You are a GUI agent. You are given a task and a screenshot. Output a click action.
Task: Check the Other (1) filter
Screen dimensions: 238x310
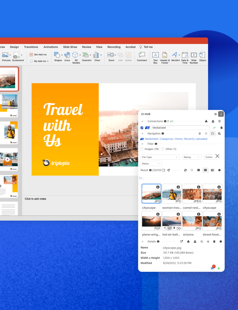coord(163,149)
